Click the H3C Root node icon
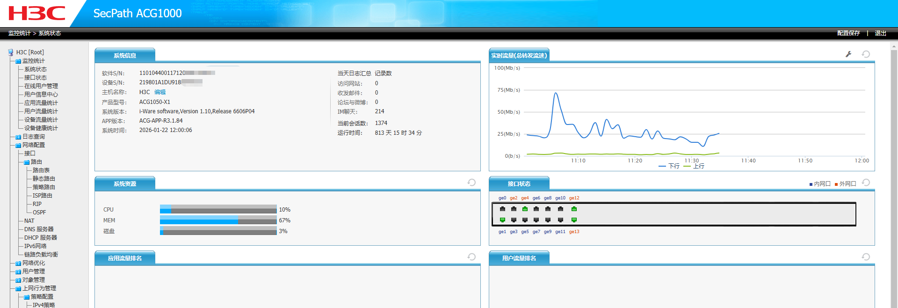The width and height of the screenshot is (898, 308). click(11, 52)
